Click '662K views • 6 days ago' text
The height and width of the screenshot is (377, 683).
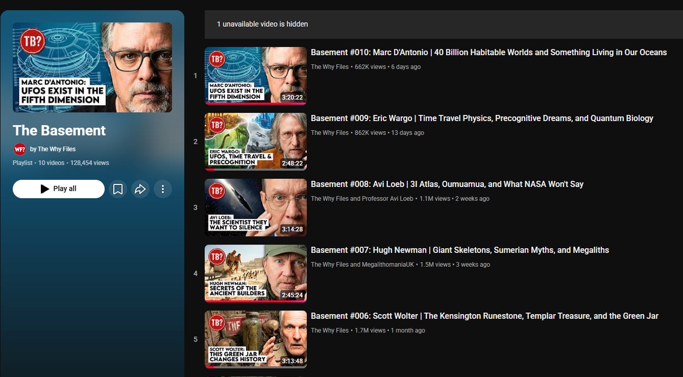click(x=388, y=67)
